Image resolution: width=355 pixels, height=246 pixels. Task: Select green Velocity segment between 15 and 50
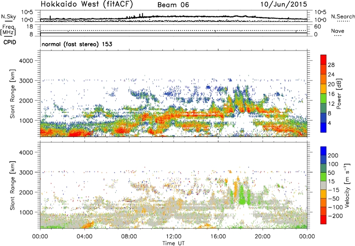323,177
